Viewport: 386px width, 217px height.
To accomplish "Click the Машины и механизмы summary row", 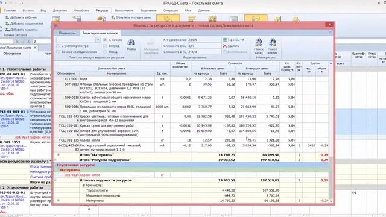I will [191, 195].
